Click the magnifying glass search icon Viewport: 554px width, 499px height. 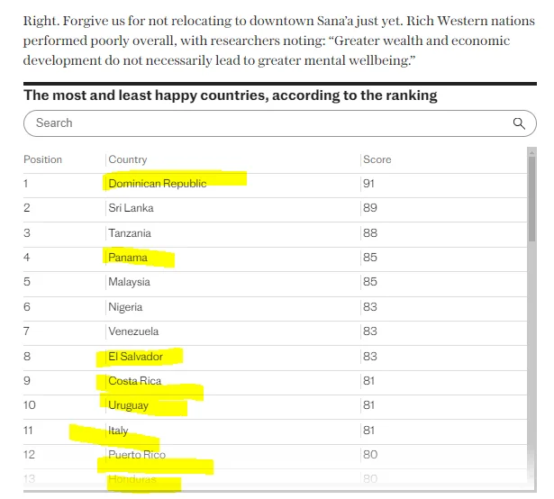coord(519,123)
